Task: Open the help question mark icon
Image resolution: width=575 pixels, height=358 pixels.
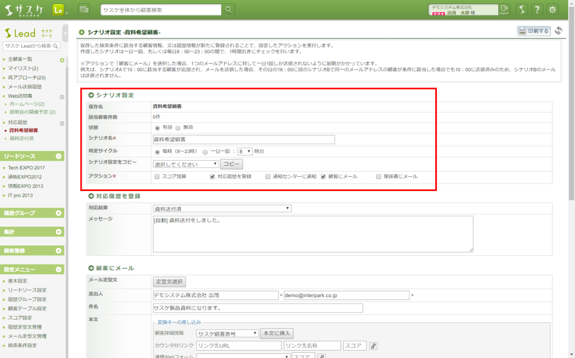Action: coord(536,9)
